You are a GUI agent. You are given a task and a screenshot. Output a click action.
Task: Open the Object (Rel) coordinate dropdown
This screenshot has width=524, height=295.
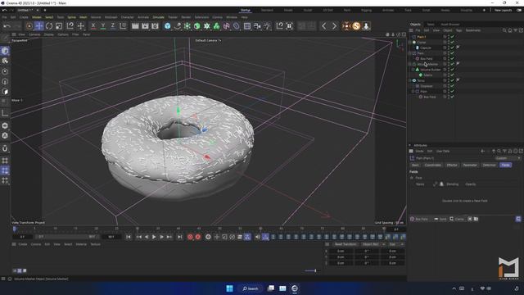[373, 244]
